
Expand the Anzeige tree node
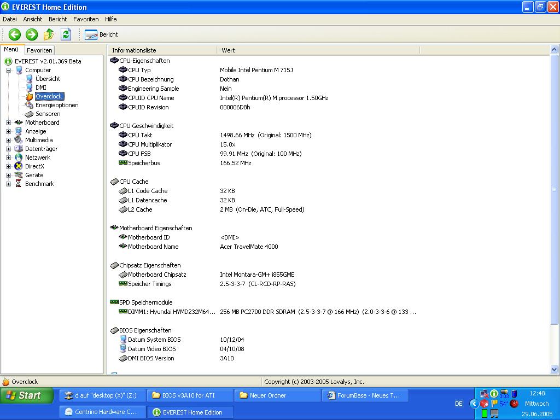[9, 131]
